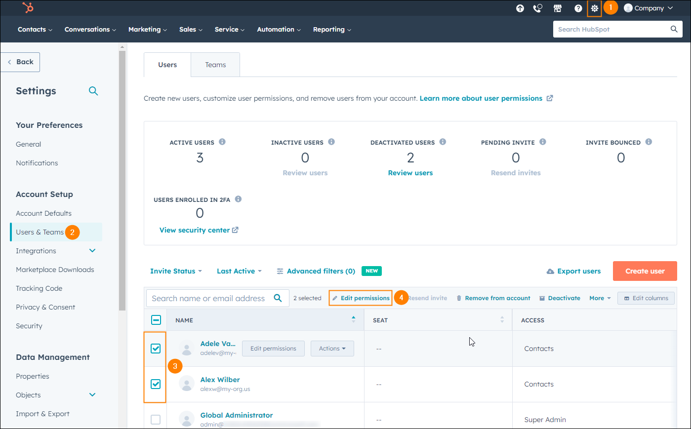Click the Company account avatar
Viewport: 691px width, 429px height.
(628, 8)
